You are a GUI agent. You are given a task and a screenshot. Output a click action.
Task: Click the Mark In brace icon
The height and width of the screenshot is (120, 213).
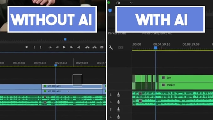(34, 47)
